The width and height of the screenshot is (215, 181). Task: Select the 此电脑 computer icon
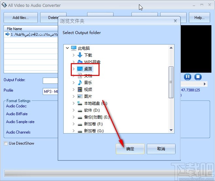click(74, 48)
